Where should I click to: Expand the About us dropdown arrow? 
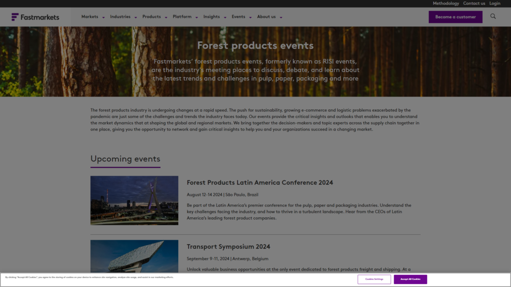(281, 17)
